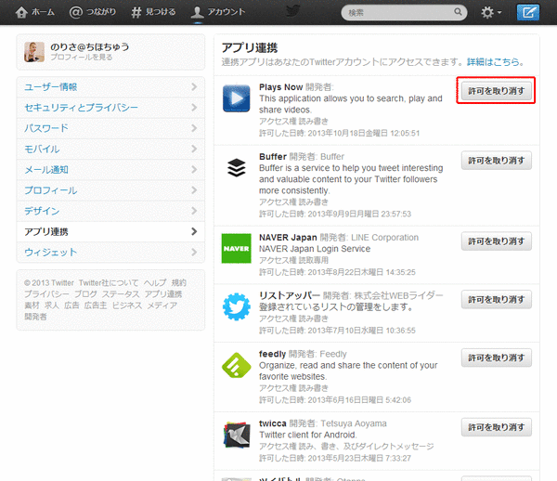Screen dimensions: 557x481
Task: Revoke access for Buffer
Action: coord(497,161)
